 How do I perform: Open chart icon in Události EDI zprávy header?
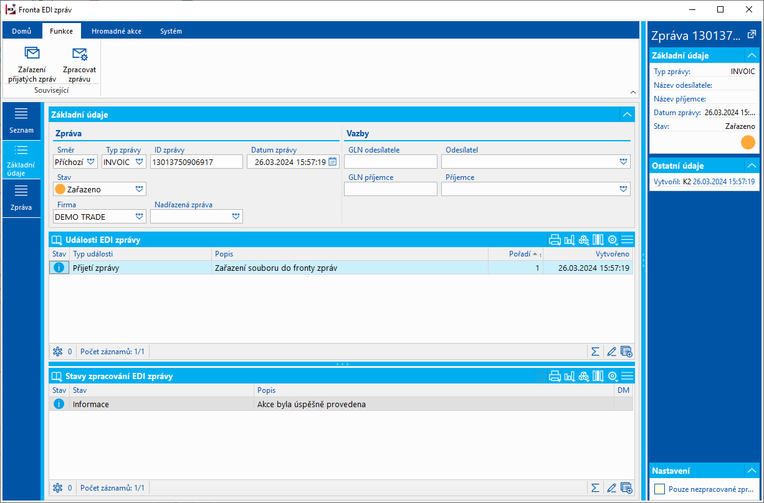click(569, 240)
